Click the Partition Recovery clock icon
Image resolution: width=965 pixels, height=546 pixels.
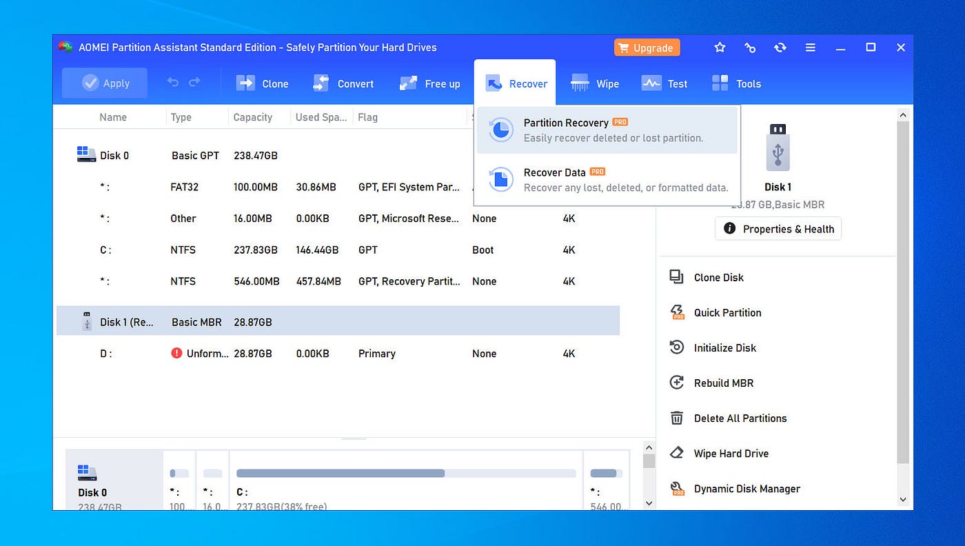tap(501, 130)
